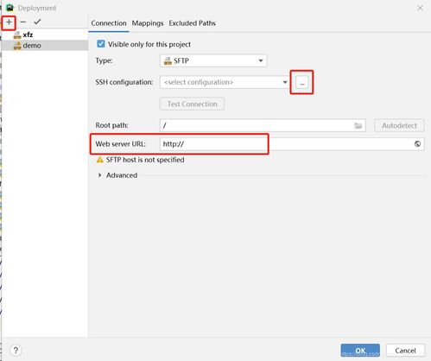Mark server as default with checkmark icon

click(37, 22)
